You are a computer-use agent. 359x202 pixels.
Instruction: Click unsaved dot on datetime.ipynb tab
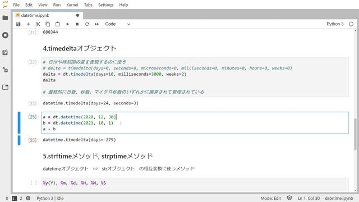pos(77,15)
